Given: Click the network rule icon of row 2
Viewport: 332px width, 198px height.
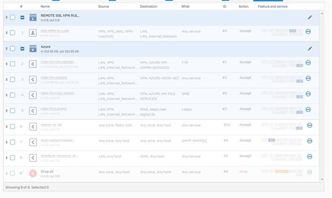Looking at the screenshot, I should [33, 64].
